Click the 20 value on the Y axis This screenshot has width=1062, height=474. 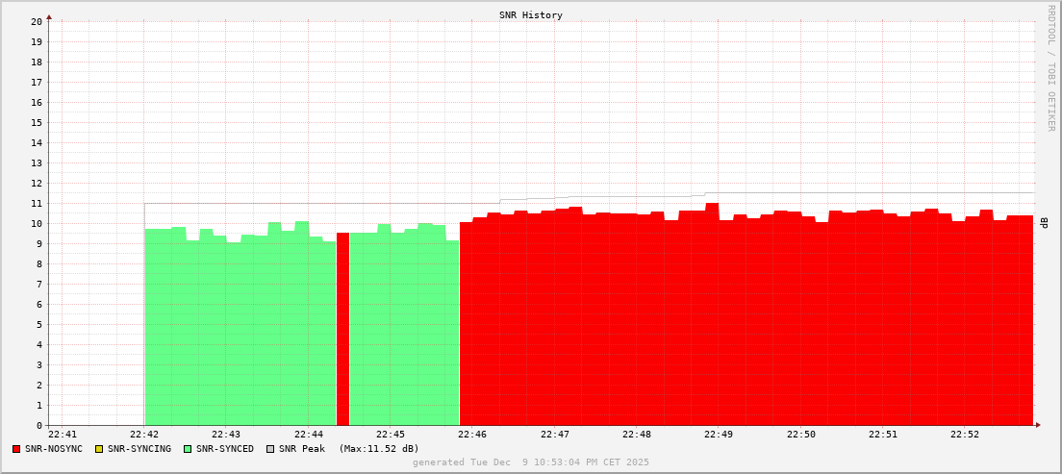pyautogui.click(x=37, y=21)
